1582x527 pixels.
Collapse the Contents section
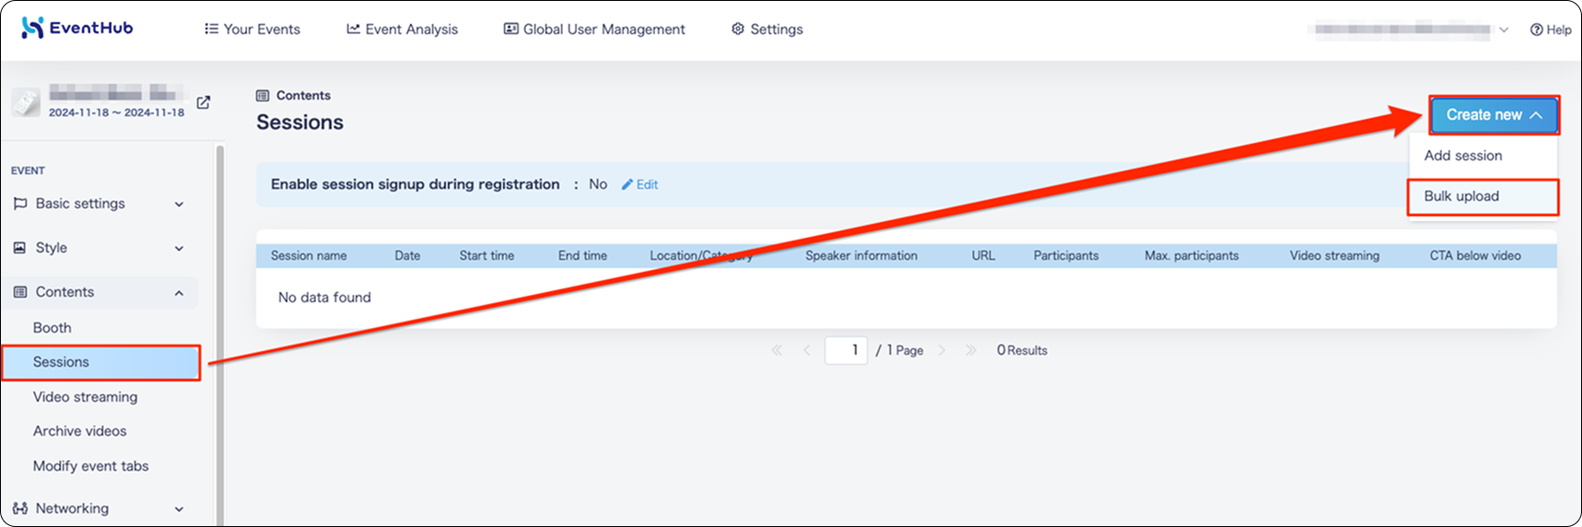click(x=99, y=292)
